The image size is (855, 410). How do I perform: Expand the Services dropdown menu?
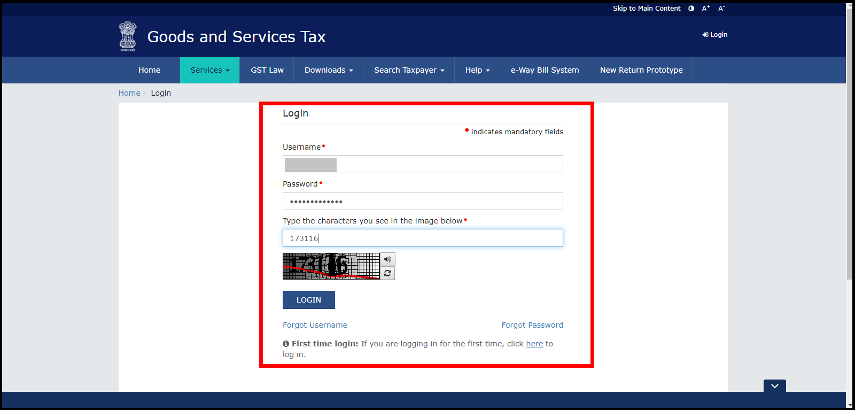tap(209, 70)
